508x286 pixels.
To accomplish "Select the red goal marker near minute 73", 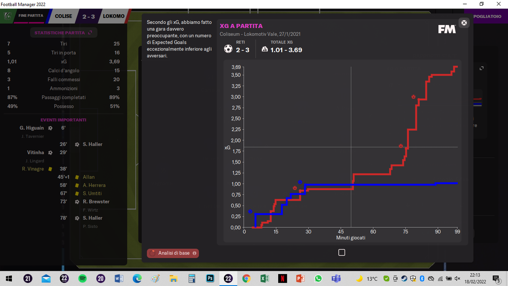I will click(x=401, y=146).
